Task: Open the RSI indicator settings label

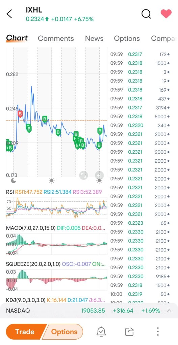Action: click(x=10, y=192)
